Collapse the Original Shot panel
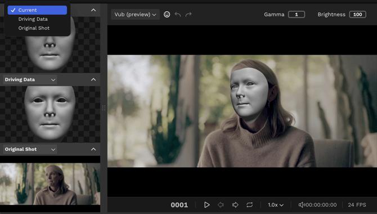 (x=93, y=149)
